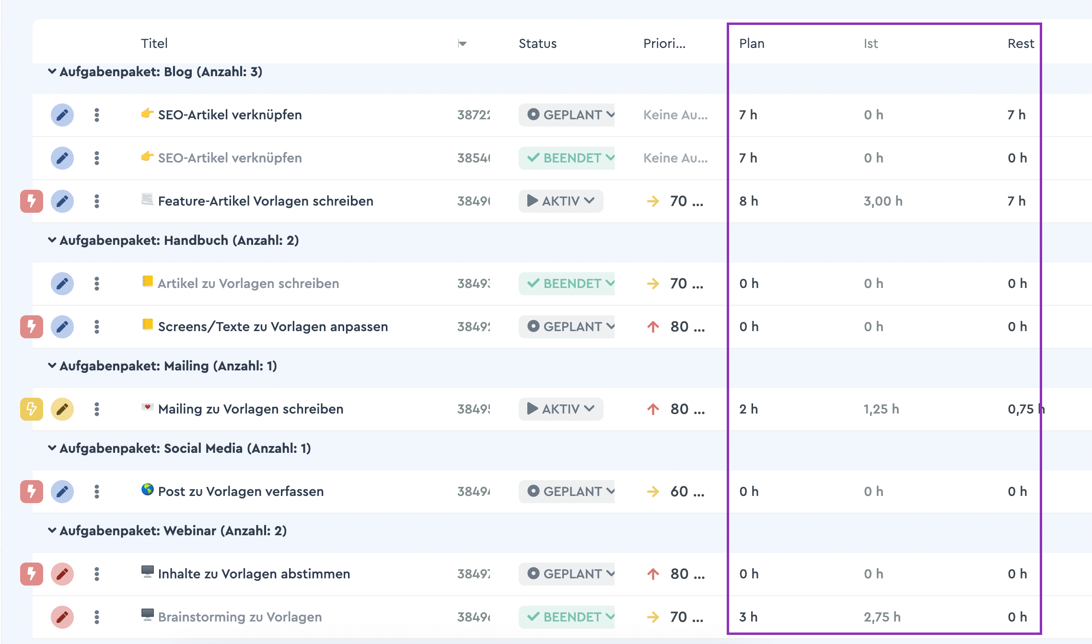This screenshot has width=1092, height=644.
Task: Collapse the Aufgabenpaket: Mailing group
Action: pyautogui.click(x=52, y=366)
